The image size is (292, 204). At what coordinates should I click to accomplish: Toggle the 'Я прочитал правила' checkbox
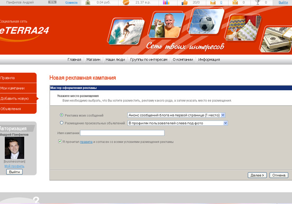click(x=60, y=141)
